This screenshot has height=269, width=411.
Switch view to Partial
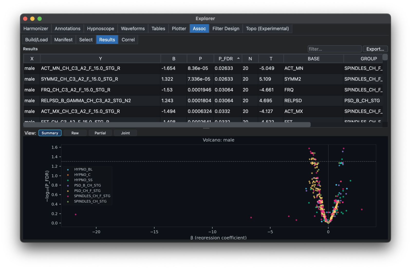pos(100,133)
